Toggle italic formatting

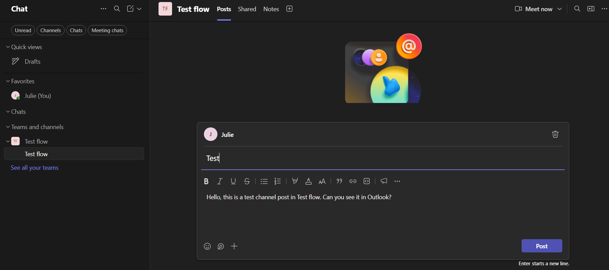click(x=219, y=181)
